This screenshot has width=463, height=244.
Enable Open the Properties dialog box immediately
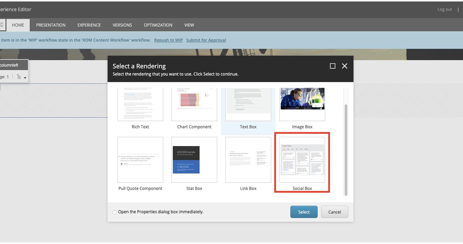pyautogui.click(x=115, y=212)
